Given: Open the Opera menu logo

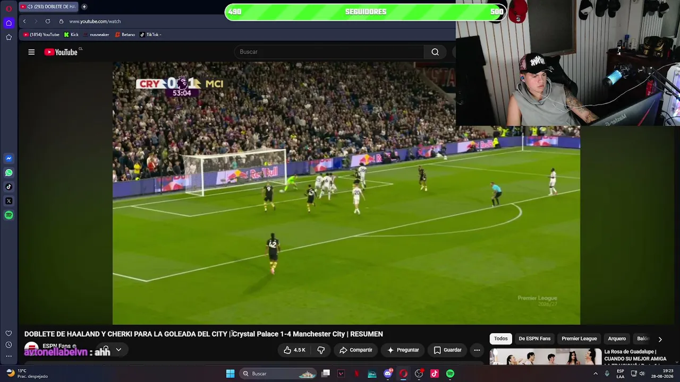Looking at the screenshot, I should tap(8, 8).
